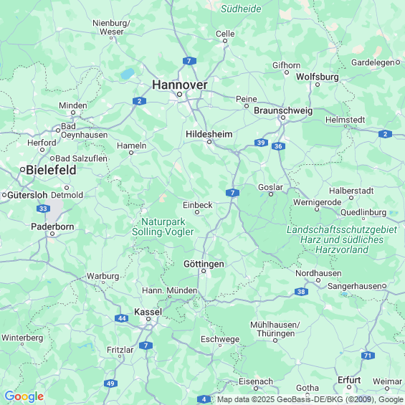The image size is (405, 405).
Task: Click the A39 highway shield
Action: point(261,143)
